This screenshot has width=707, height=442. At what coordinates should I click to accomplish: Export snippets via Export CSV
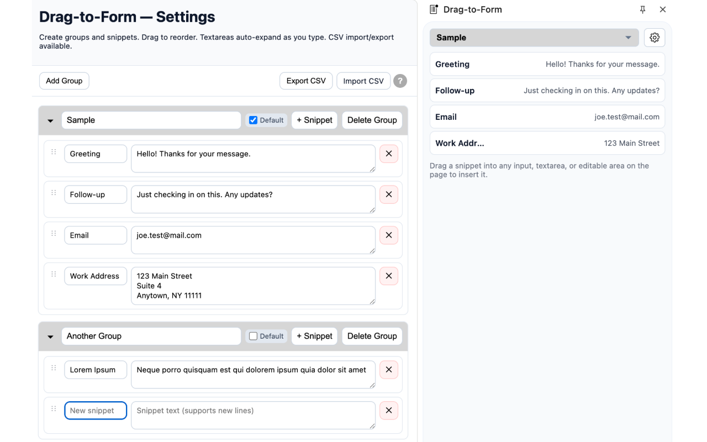[306, 81]
